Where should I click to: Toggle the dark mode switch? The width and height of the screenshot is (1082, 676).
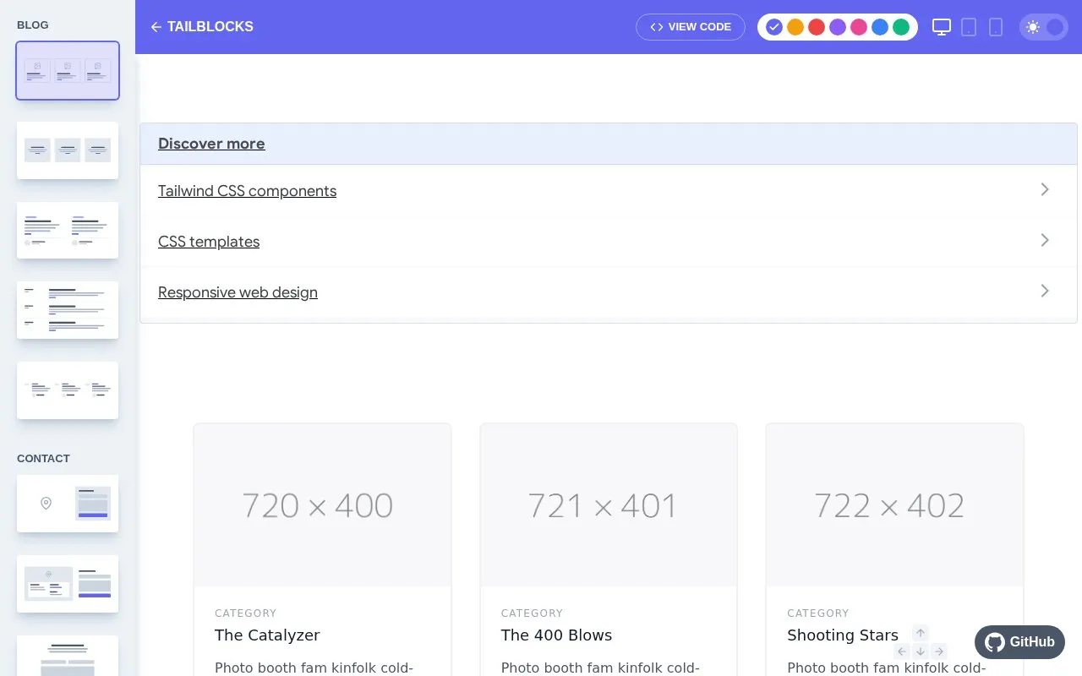1044,27
